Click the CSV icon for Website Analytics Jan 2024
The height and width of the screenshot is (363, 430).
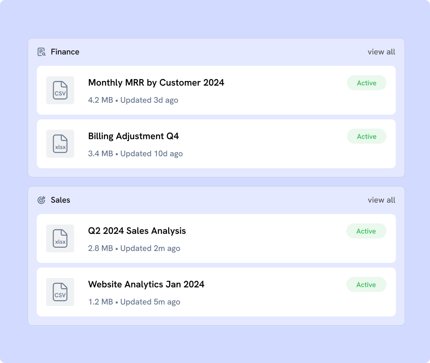60,292
